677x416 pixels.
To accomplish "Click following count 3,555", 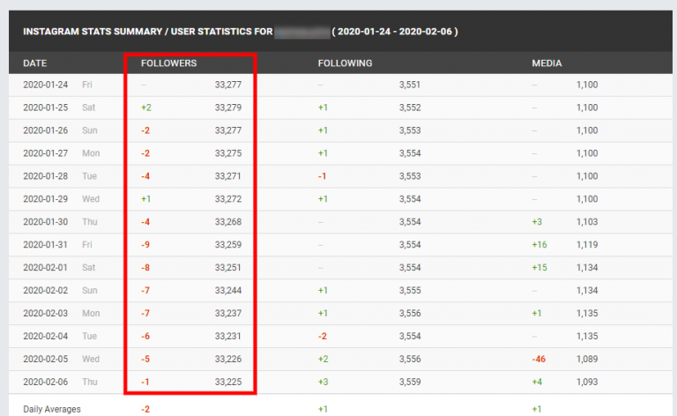I will point(410,291).
